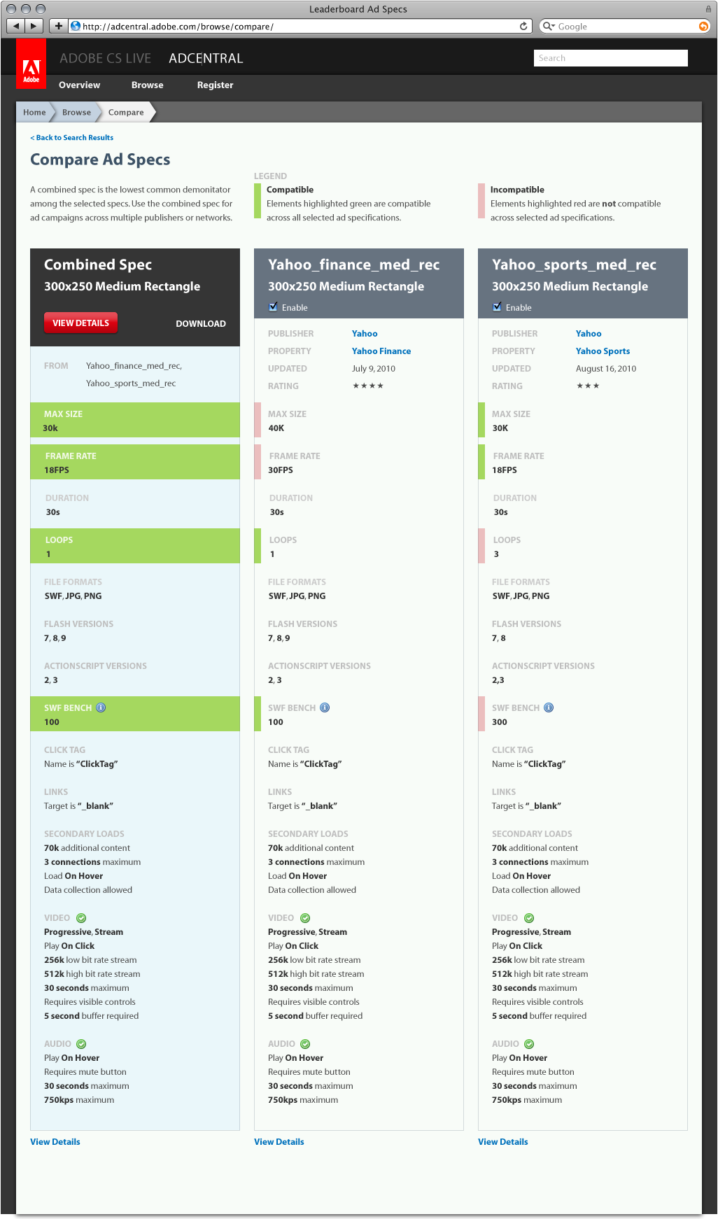Click green Audio checkmark in Yahoo_sports_med_rec column

coord(529,1044)
